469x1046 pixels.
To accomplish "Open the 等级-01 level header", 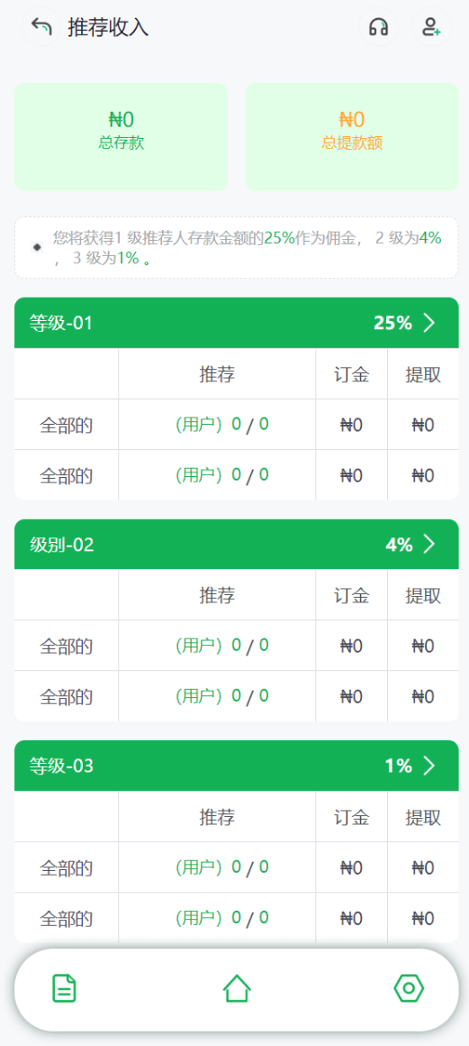I will tap(237, 323).
